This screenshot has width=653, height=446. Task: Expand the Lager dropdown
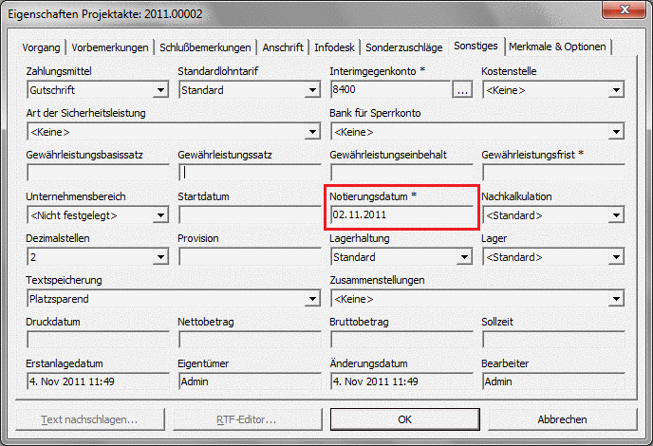(616, 257)
